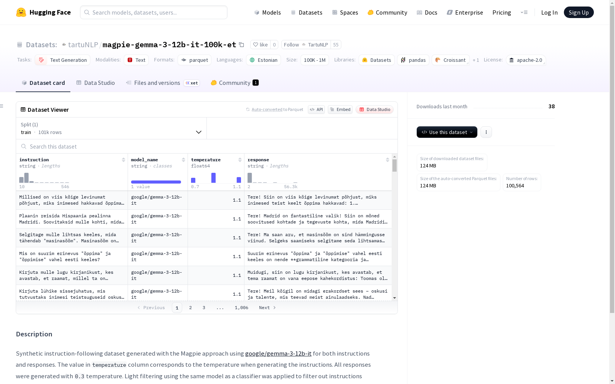
Task: Sort by the response column
Action: (387, 160)
